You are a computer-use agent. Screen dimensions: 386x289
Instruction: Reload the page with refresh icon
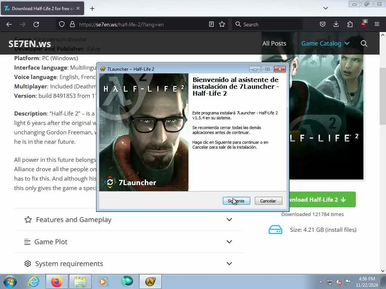click(36, 24)
